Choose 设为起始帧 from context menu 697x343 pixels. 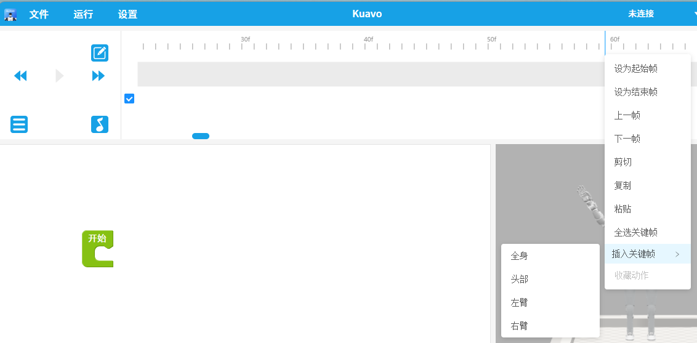coord(635,68)
